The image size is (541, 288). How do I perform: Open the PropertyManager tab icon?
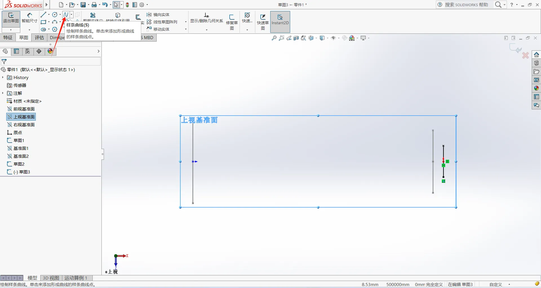click(x=16, y=51)
